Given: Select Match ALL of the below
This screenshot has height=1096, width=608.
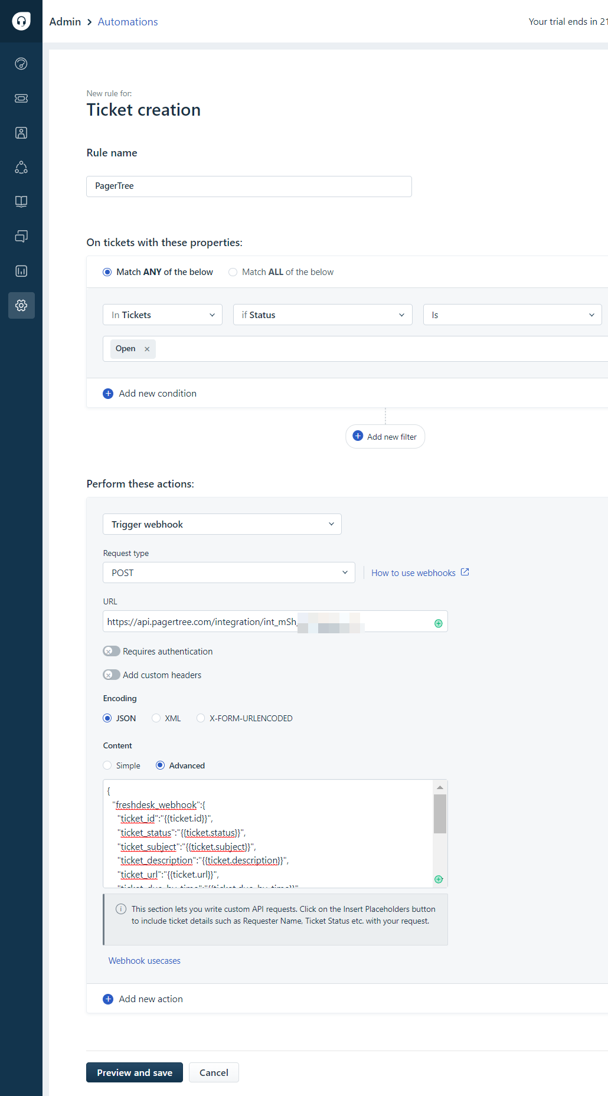Looking at the screenshot, I should pyautogui.click(x=233, y=272).
